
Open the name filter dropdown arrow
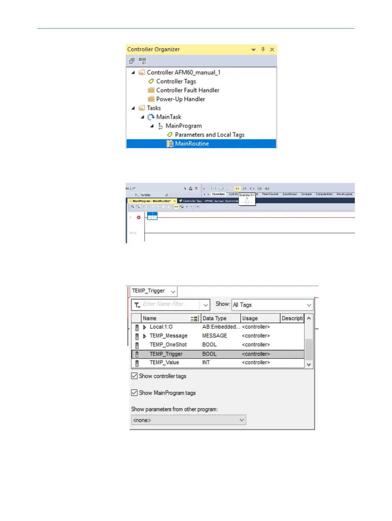pyautogui.click(x=205, y=305)
